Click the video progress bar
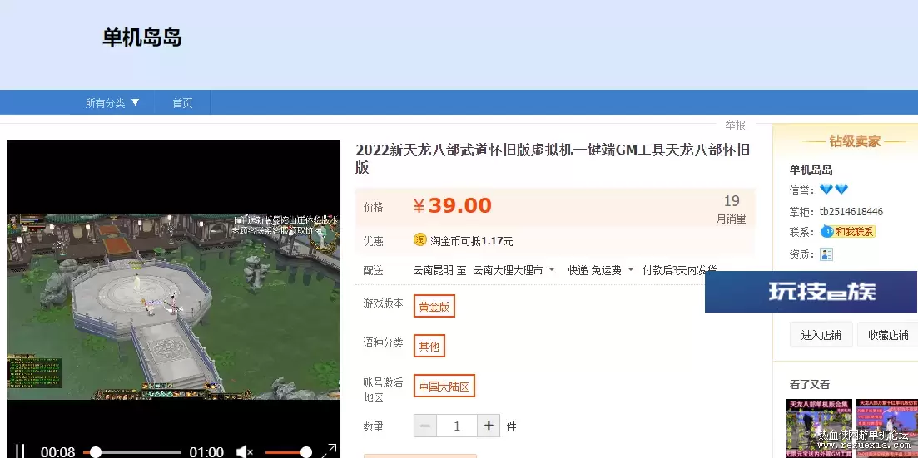Screen dimensions: 918x458 tap(131, 452)
